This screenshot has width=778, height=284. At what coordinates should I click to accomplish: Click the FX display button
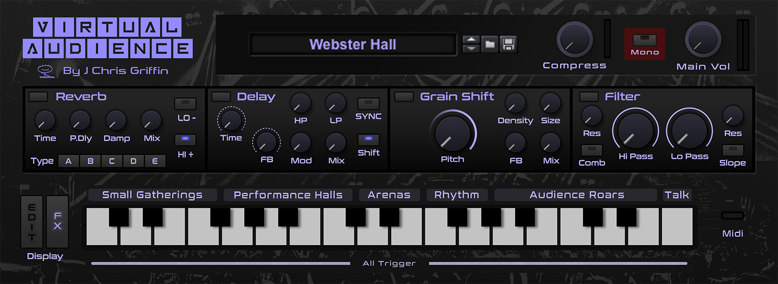(57, 221)
